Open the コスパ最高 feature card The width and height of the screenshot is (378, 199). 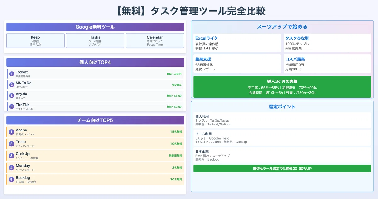click(x=327, y=64)
